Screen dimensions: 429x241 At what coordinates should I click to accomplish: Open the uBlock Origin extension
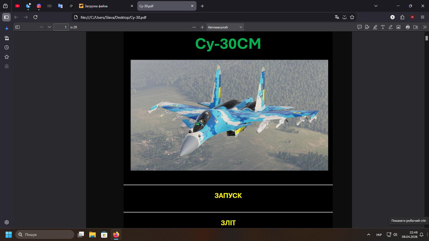[x=412, y=17]
